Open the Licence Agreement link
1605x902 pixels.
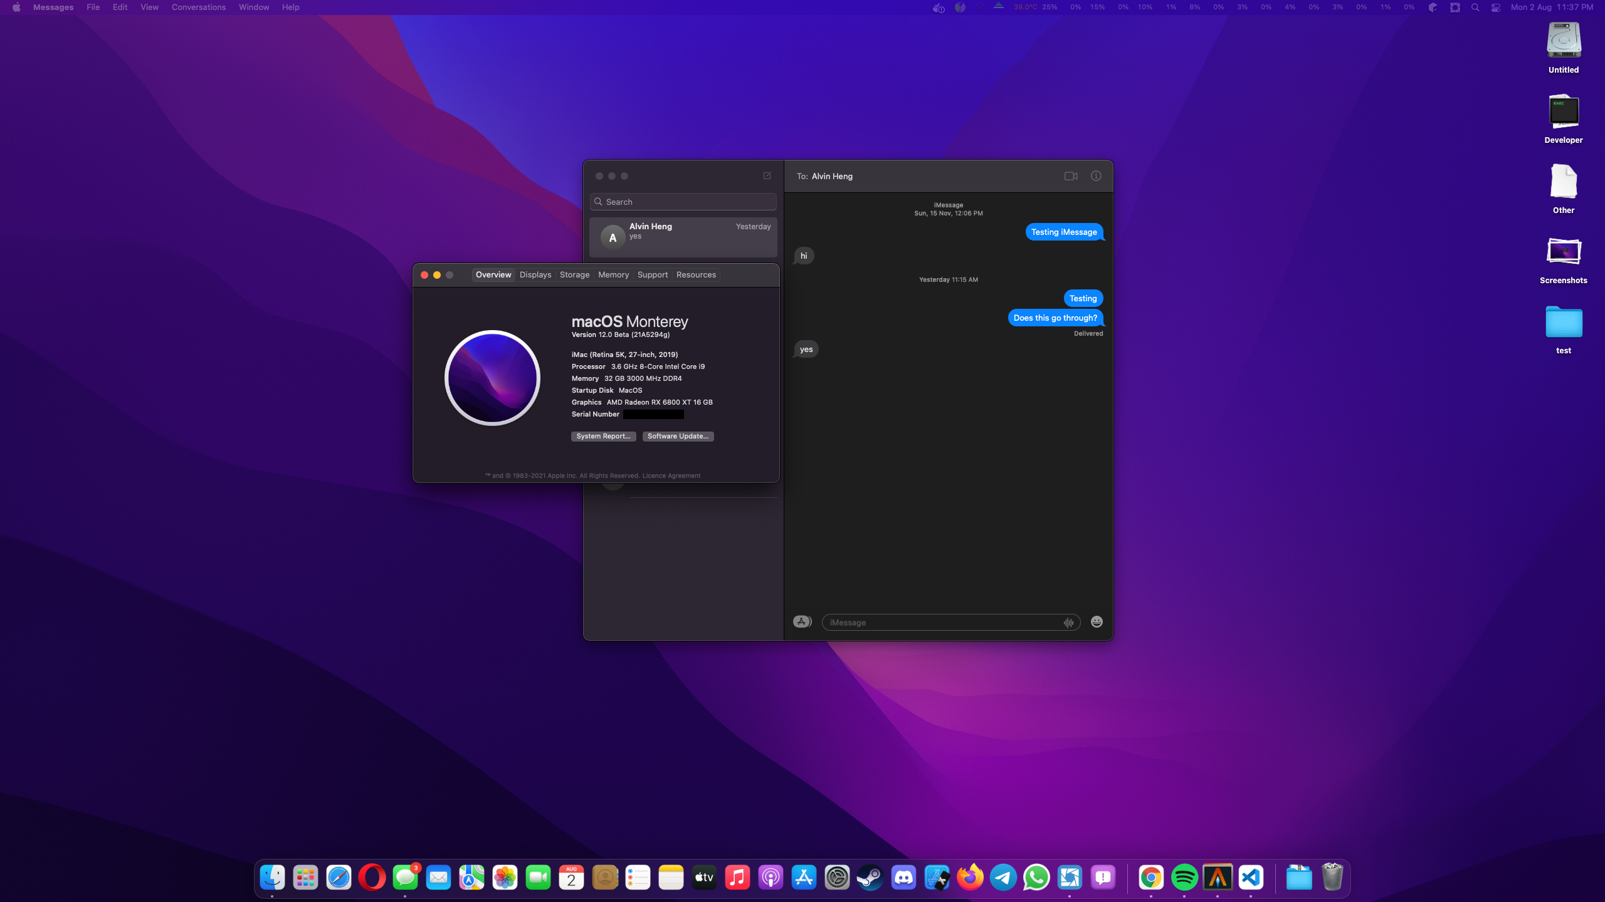[671, 476]
